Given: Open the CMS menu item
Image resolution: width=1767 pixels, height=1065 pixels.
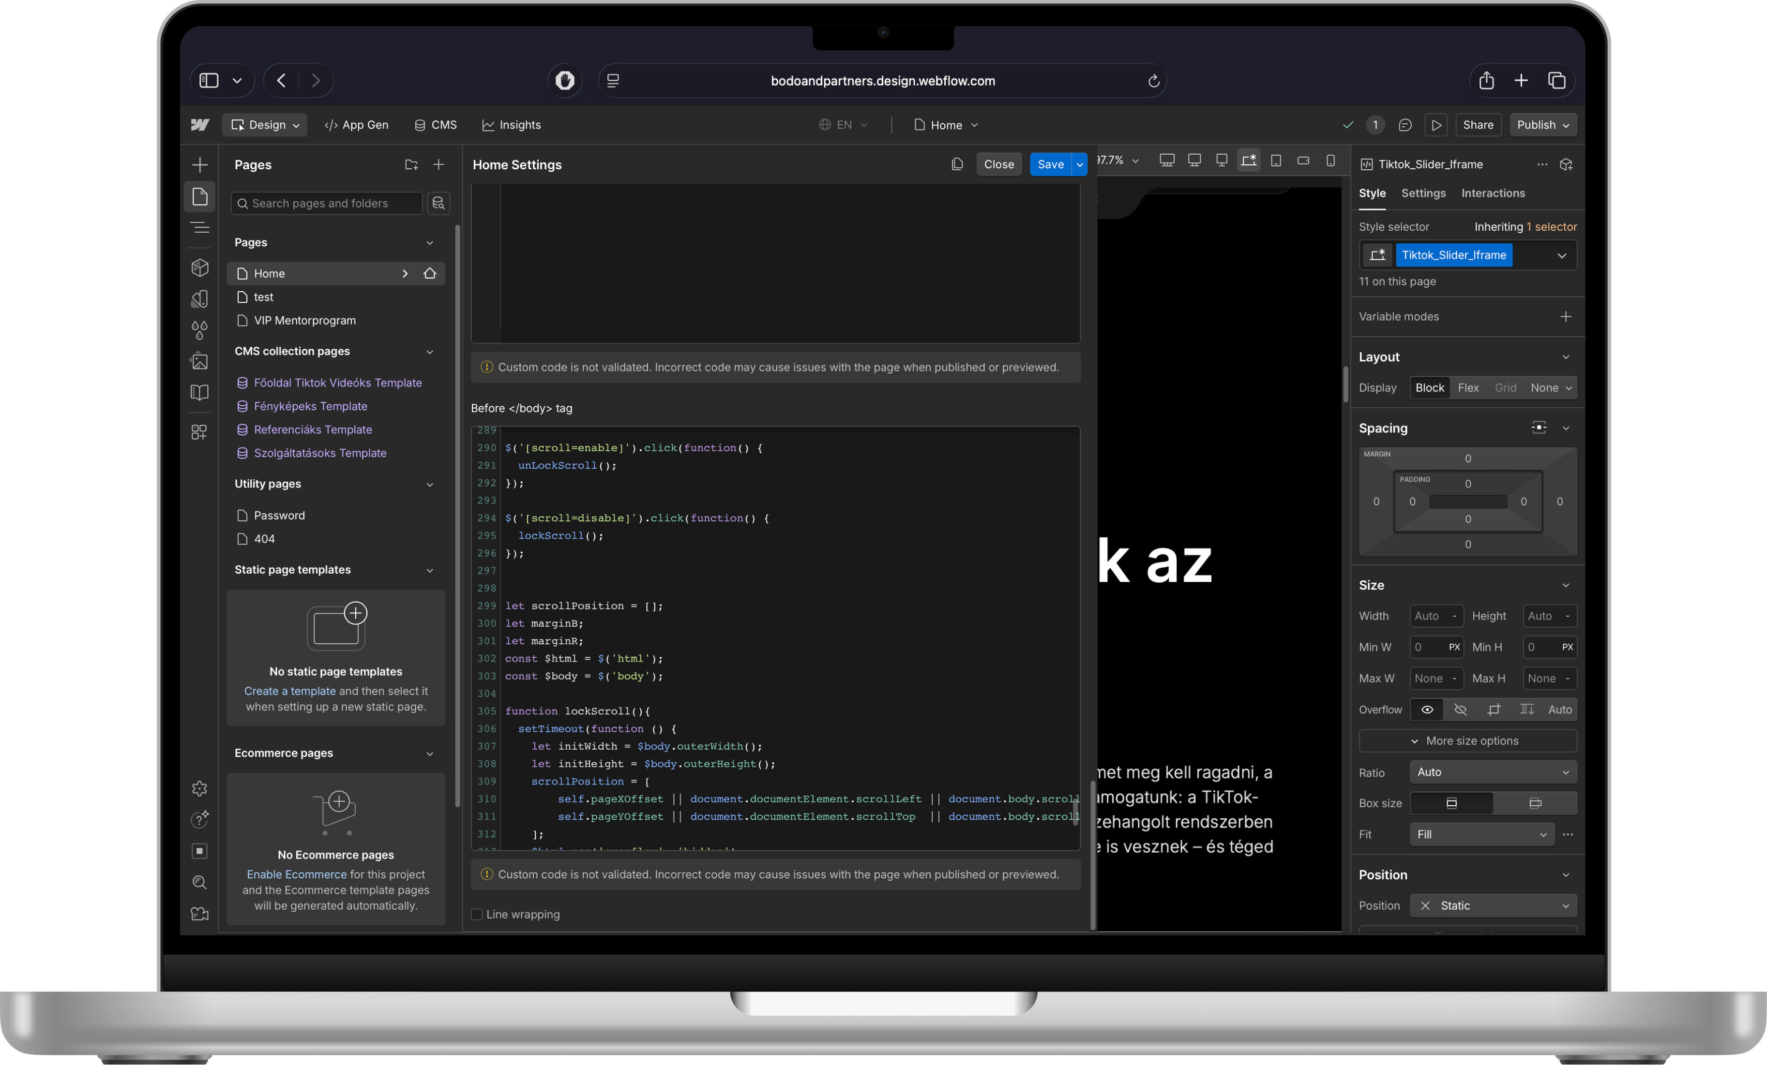Looking at the screenshot, I should pos(435,125).
